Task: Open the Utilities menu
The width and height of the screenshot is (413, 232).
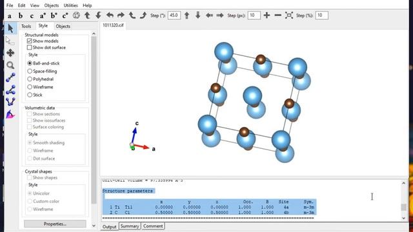Action: tap(70, 5)
